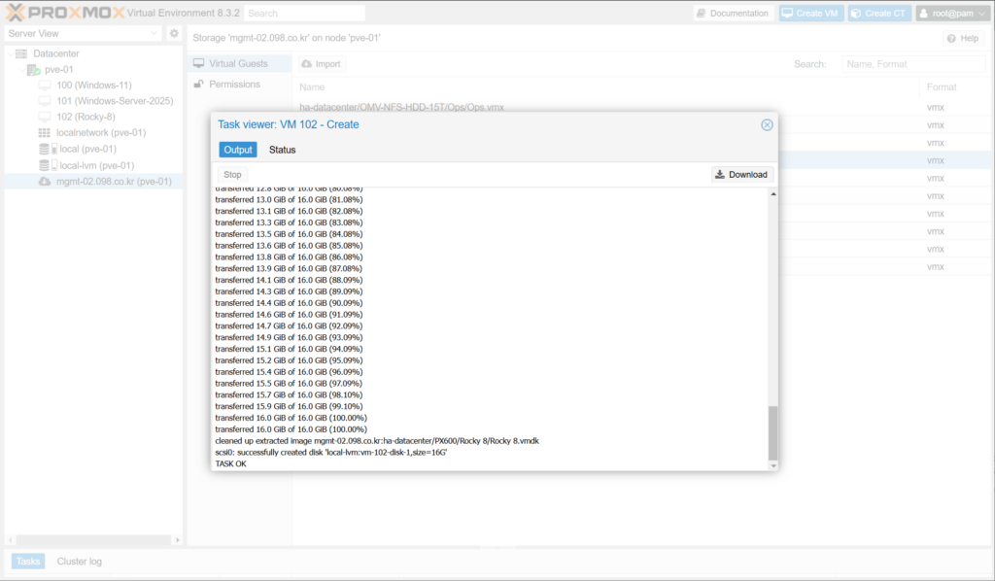This screenshot has height=581, width=995.
Task: Focus the top Search field
Action: pos(303,14)
